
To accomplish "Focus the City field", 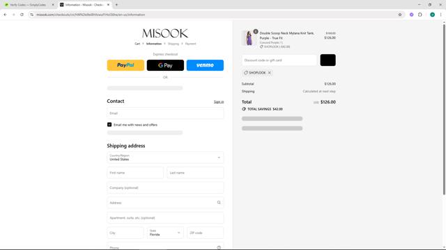I will [x=125, y=233].
